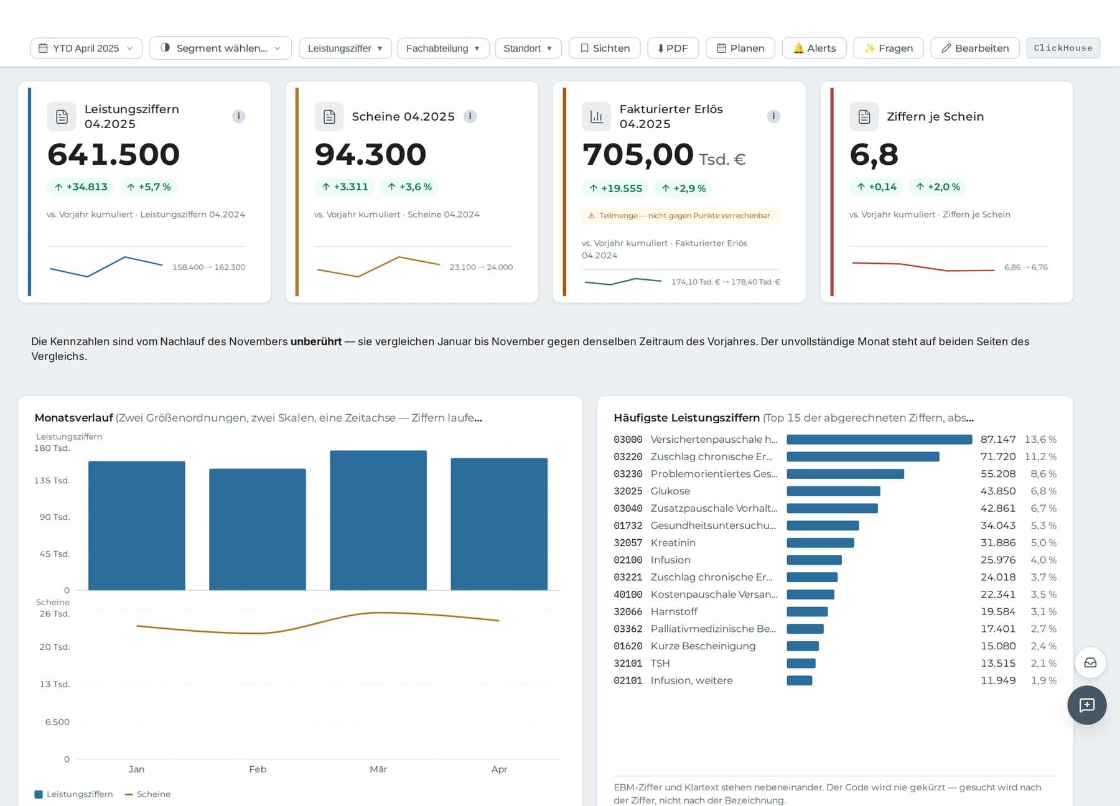This screenshot has height=806, width=1120.
Task: Open saved Sichten
Action: pos(604,48)
